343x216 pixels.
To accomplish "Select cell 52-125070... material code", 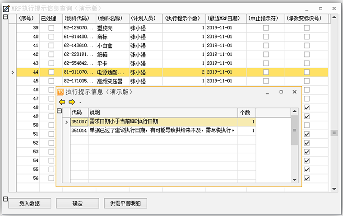I will pos(79,28).
